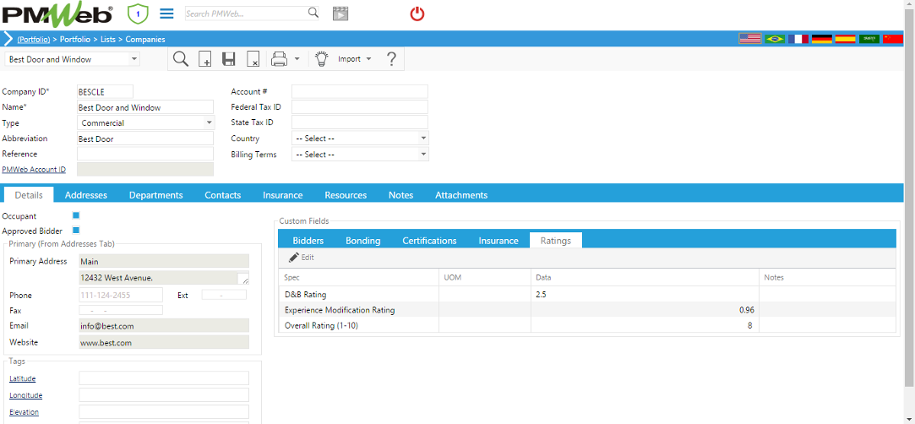The height and width of the screenshot is (424, 915).
Task: Switch language with the Germany flag
Action: 821,39
